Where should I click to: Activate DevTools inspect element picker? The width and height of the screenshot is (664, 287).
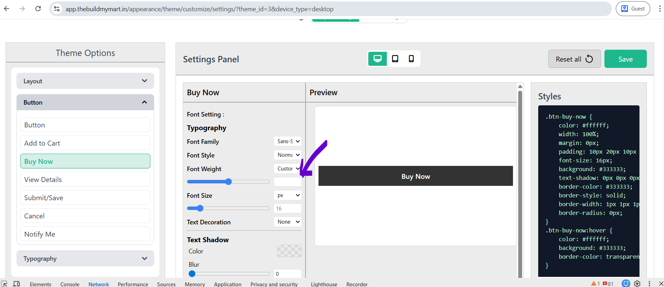click(4, 284)
